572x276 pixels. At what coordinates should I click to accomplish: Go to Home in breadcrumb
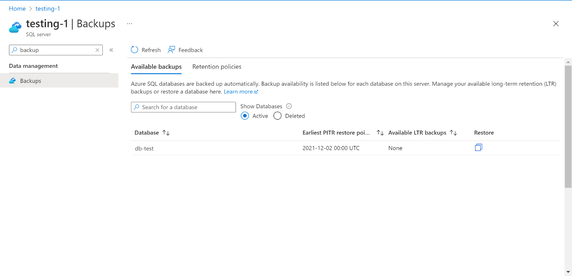[x=17, y=9]
